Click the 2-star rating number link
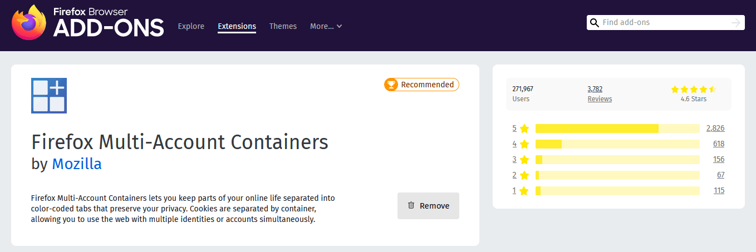The height and width of the screenshot is (252, 756). pos(514,175)
